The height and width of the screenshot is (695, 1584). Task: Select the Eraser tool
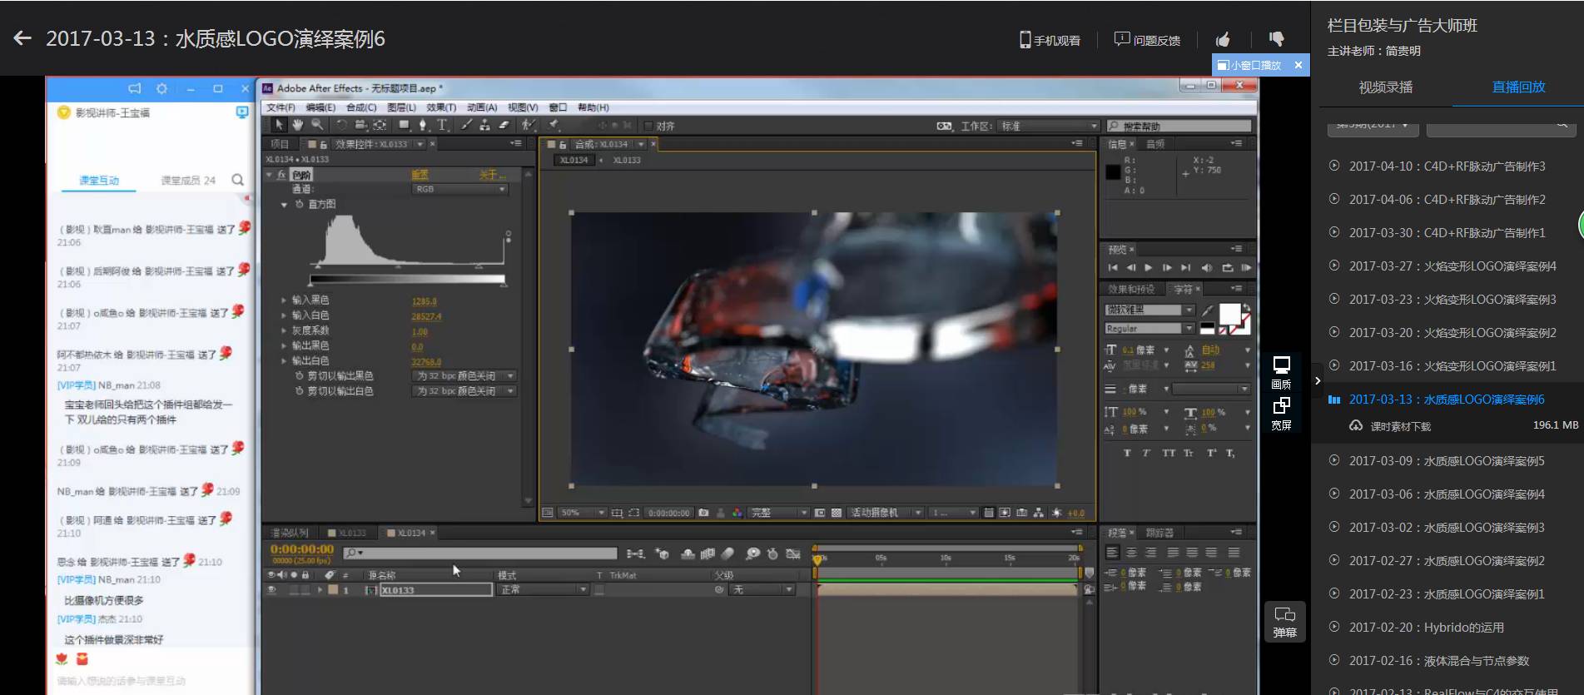tap(504, 125)
